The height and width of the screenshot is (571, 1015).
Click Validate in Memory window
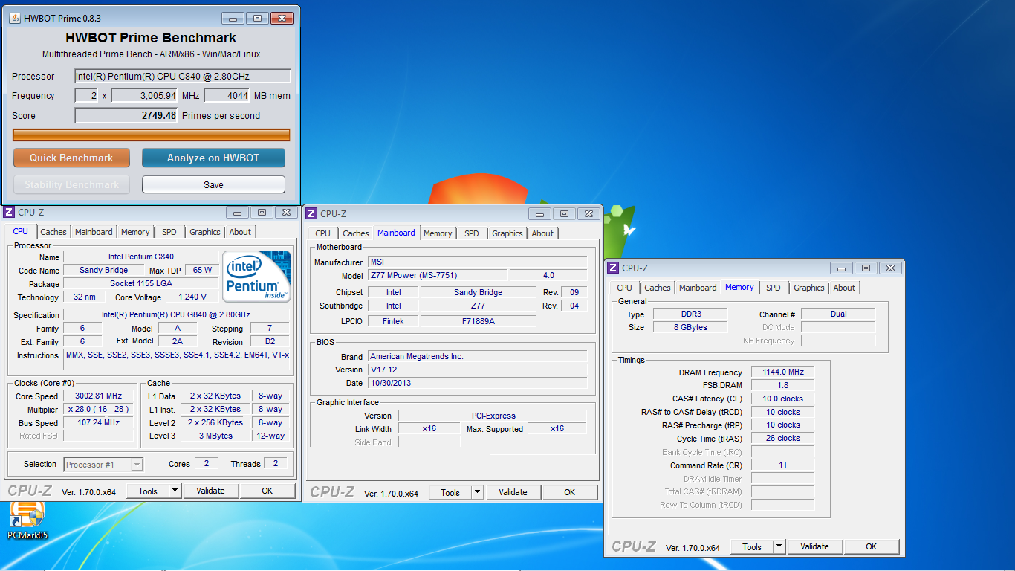(814, 546)
